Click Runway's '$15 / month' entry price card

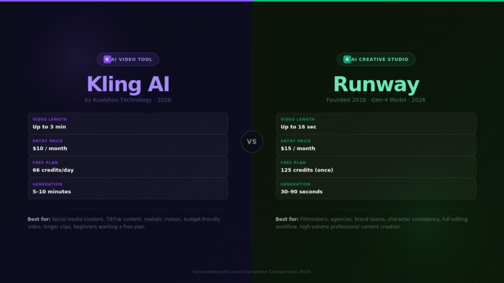(376, 145)
